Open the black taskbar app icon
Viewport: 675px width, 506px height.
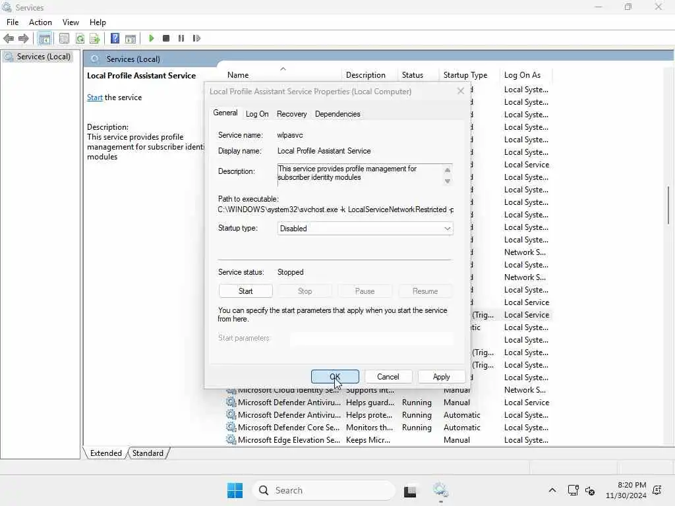(410, 491)
